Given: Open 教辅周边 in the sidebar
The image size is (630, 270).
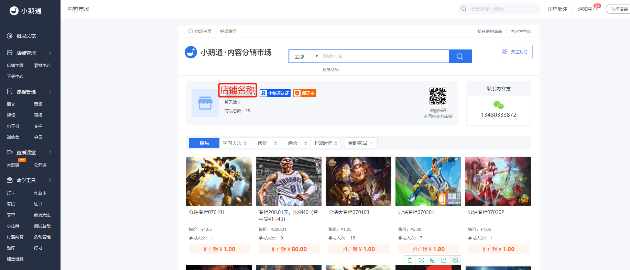Looking at the screenshot, I should click(42, 215).
